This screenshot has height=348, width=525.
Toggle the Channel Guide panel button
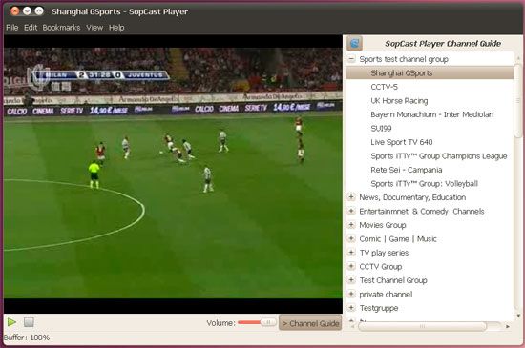click(310, 323)
